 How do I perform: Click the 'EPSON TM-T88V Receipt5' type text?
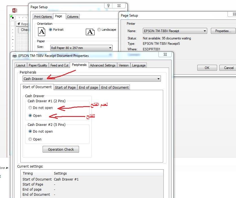coord(161,44)
